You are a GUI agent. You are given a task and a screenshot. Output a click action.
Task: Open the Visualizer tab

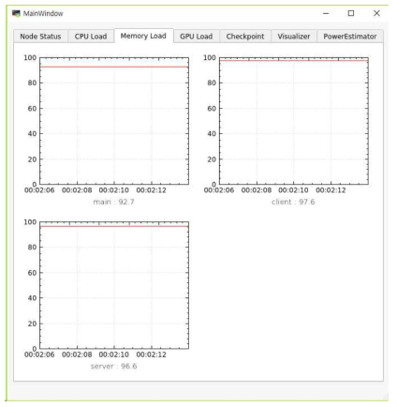(294, 37)
